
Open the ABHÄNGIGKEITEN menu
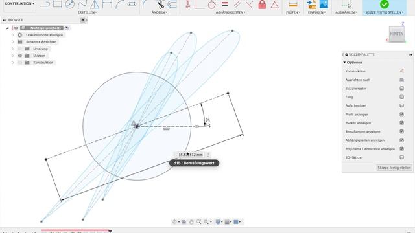[x=231, y=12]
